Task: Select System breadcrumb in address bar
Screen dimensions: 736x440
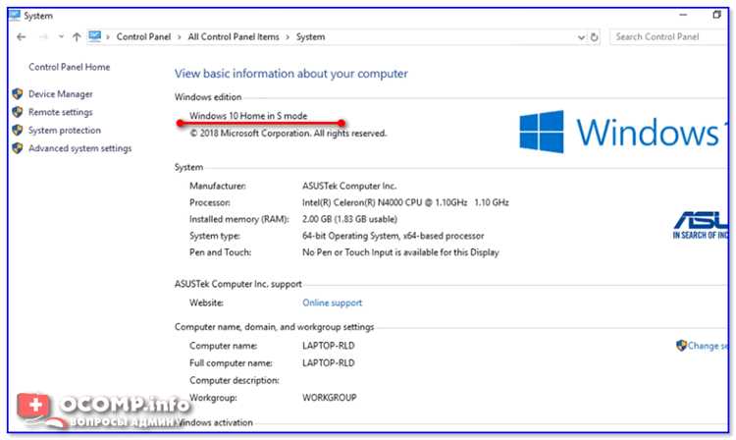Action: pos(310,36)
